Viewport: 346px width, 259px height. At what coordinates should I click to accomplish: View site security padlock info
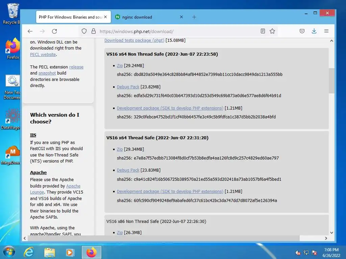94,31
